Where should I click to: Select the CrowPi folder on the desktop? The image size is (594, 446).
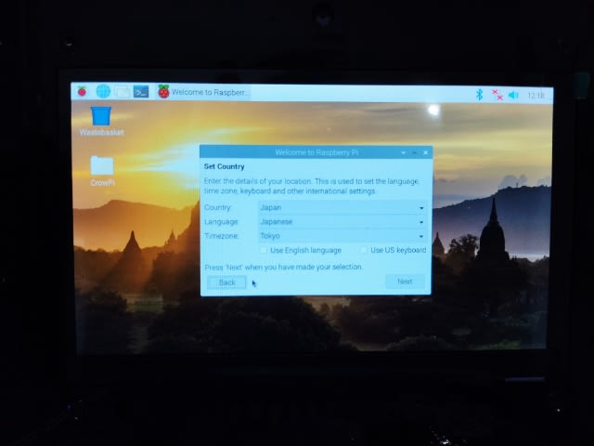tap(102, 171)
